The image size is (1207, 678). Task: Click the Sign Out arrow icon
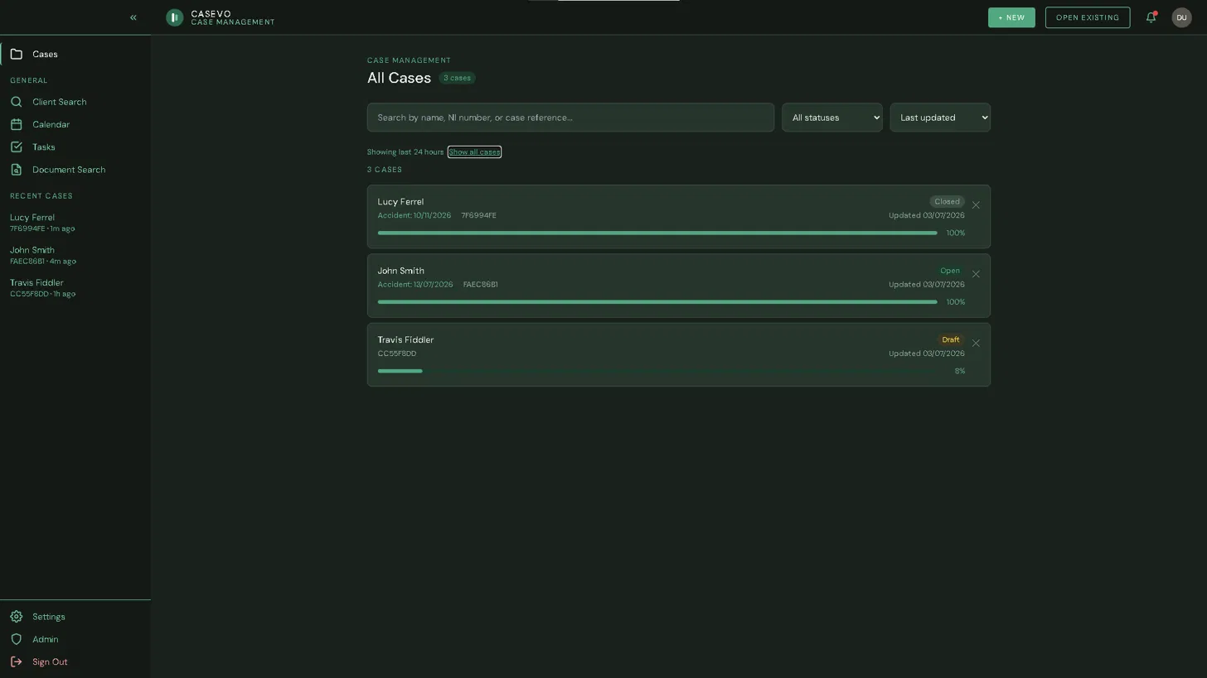tap(16, 662)
